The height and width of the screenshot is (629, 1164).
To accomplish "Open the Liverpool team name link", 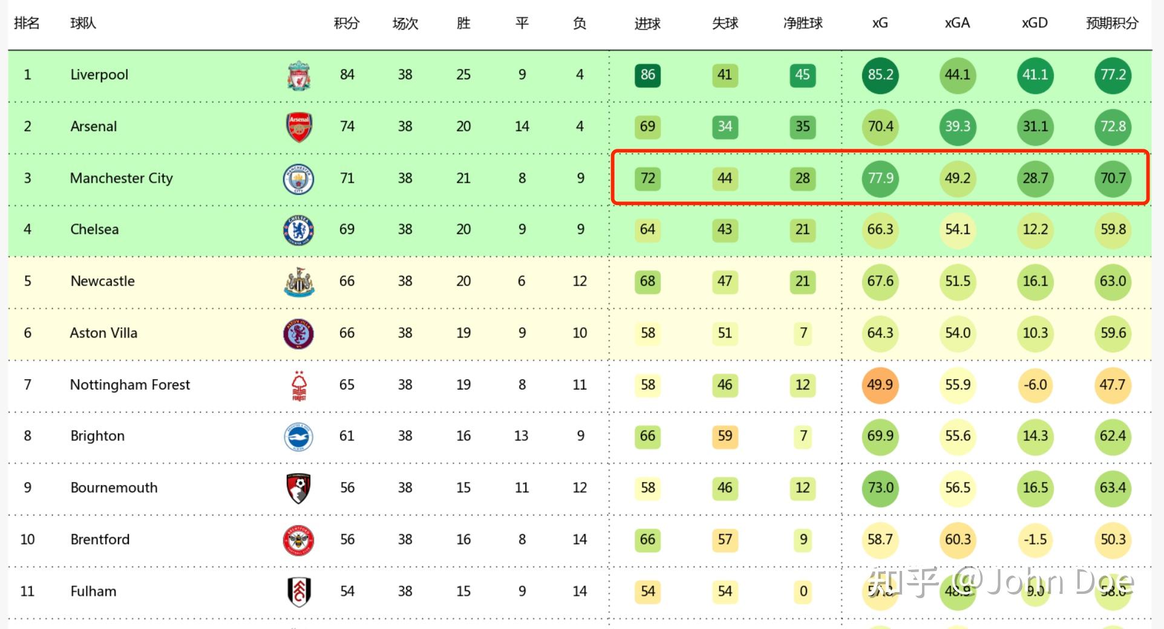I will pos(99,75).
